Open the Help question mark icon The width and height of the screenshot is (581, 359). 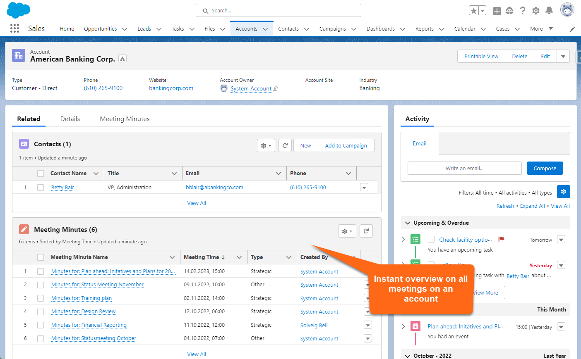[x=523, y=11]
